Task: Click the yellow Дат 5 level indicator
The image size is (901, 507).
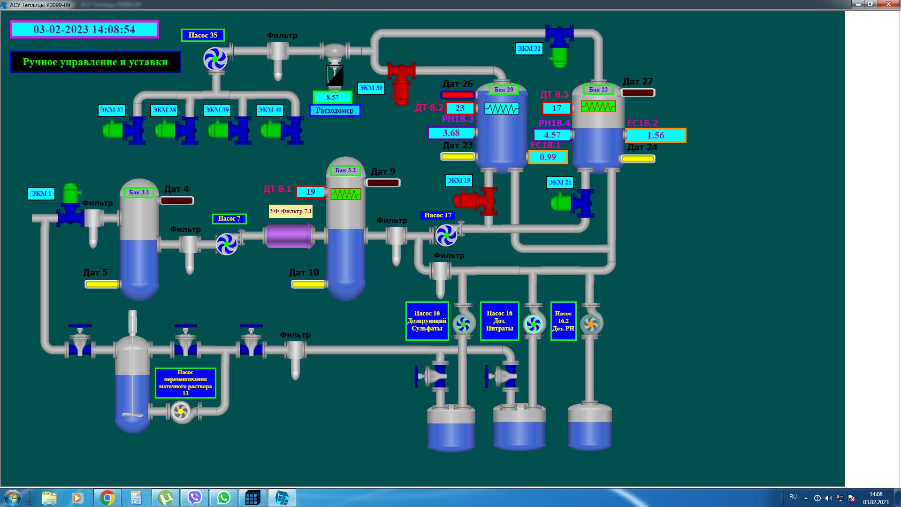Action: click(x=101, y=284)
